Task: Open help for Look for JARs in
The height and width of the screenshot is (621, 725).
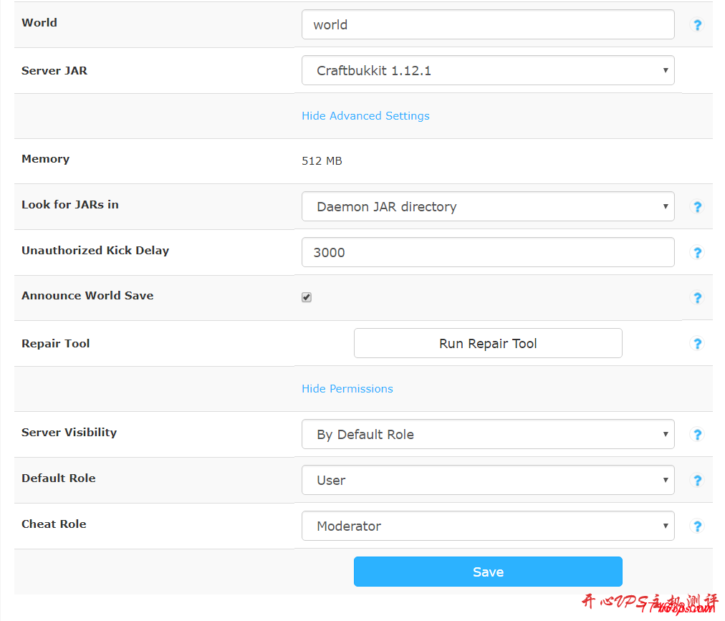Action: point(696,207)
